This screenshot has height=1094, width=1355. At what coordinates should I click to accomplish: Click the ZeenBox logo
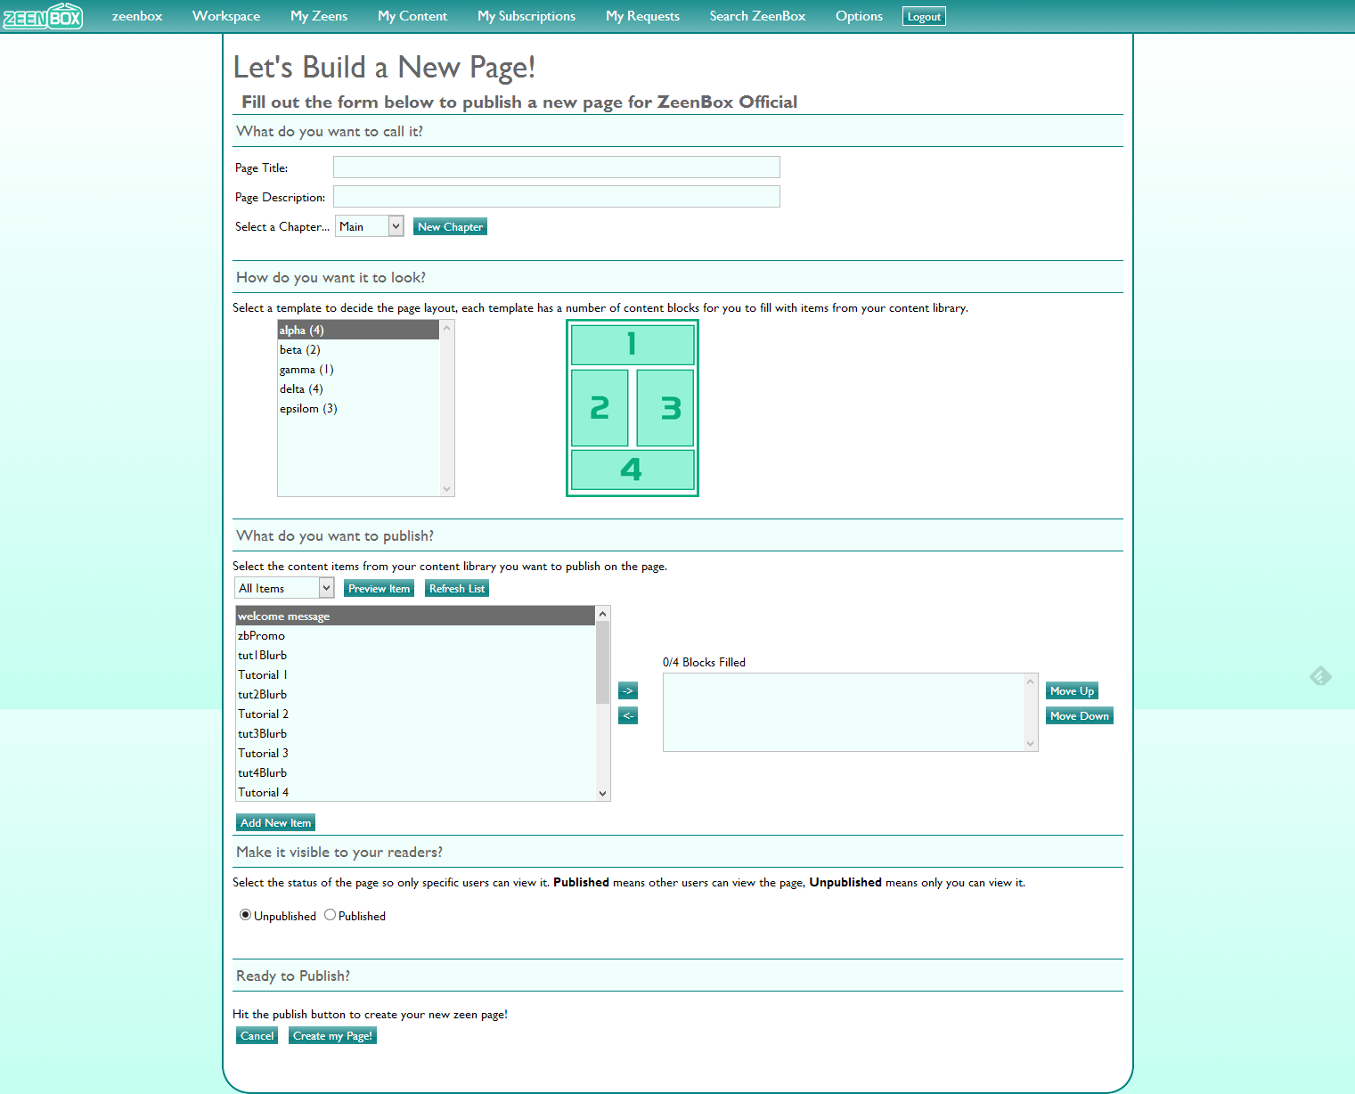43,16
